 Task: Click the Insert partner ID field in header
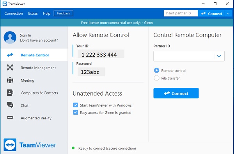click(181, 13)
